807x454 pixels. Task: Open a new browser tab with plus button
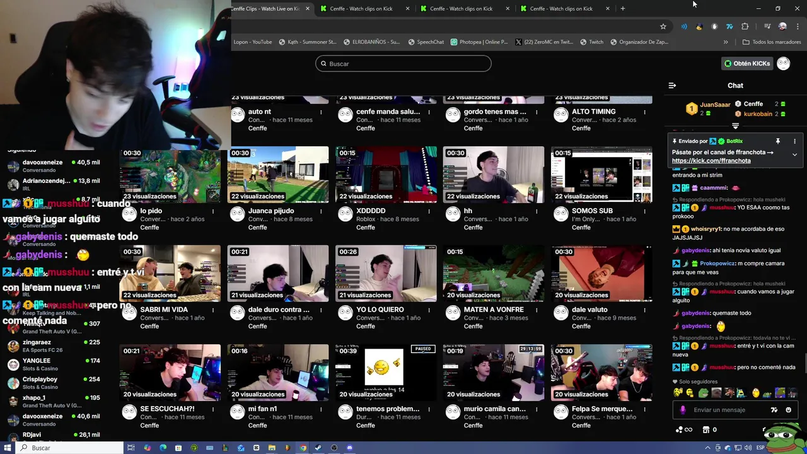pyautogui.click(x=622, y=9)
